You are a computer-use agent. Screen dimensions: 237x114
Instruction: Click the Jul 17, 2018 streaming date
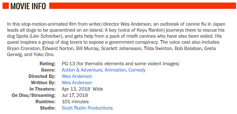click(x=75, y=95)
